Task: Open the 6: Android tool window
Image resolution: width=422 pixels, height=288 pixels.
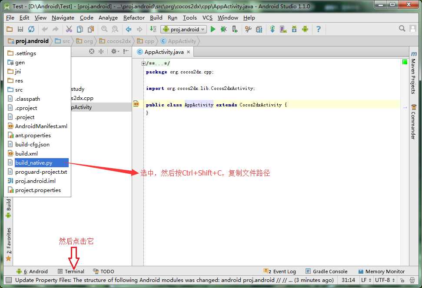Action: point(32,271)
